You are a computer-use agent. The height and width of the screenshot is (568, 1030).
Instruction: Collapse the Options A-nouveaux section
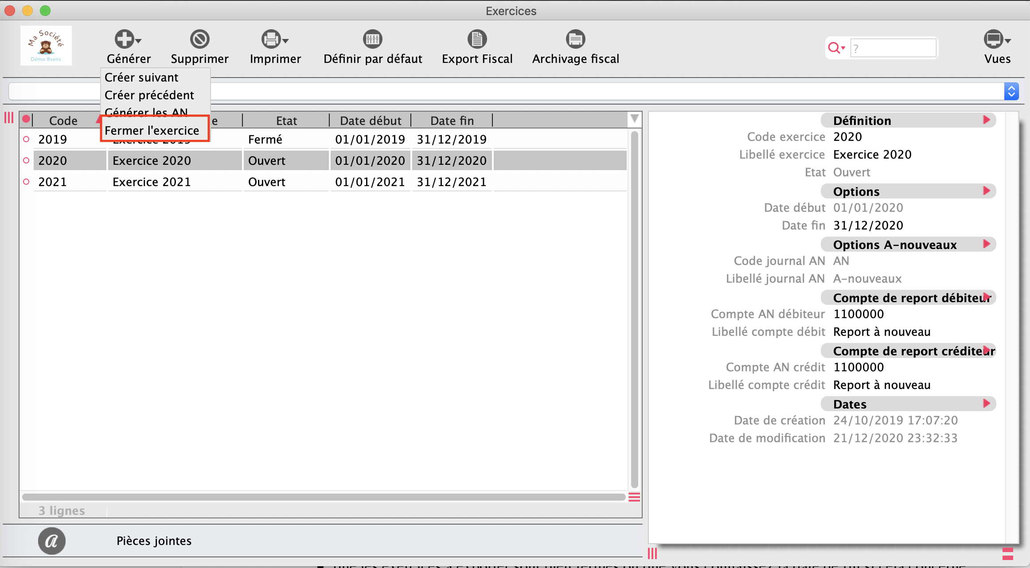(987, 244)
